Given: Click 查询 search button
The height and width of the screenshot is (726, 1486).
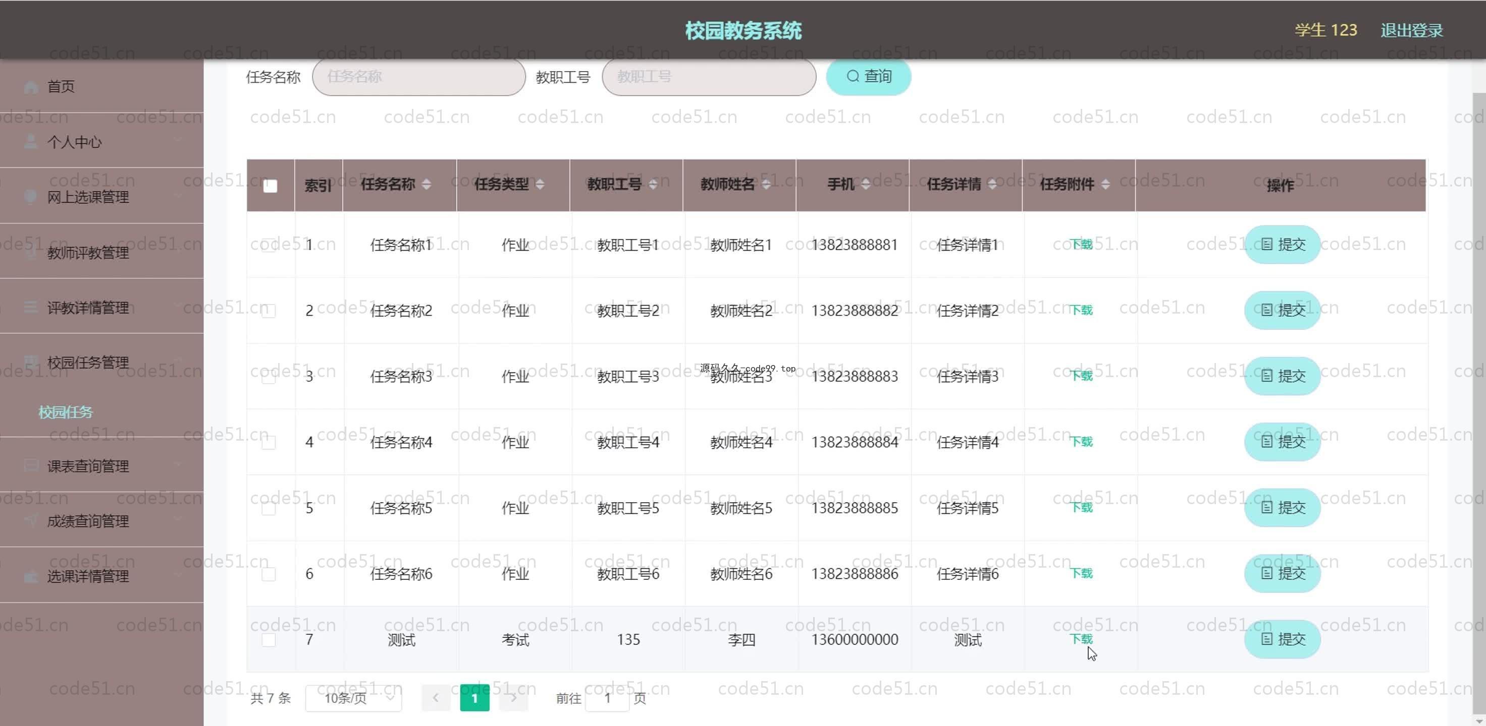Looking at the screenshot, I should coord(869,76).
